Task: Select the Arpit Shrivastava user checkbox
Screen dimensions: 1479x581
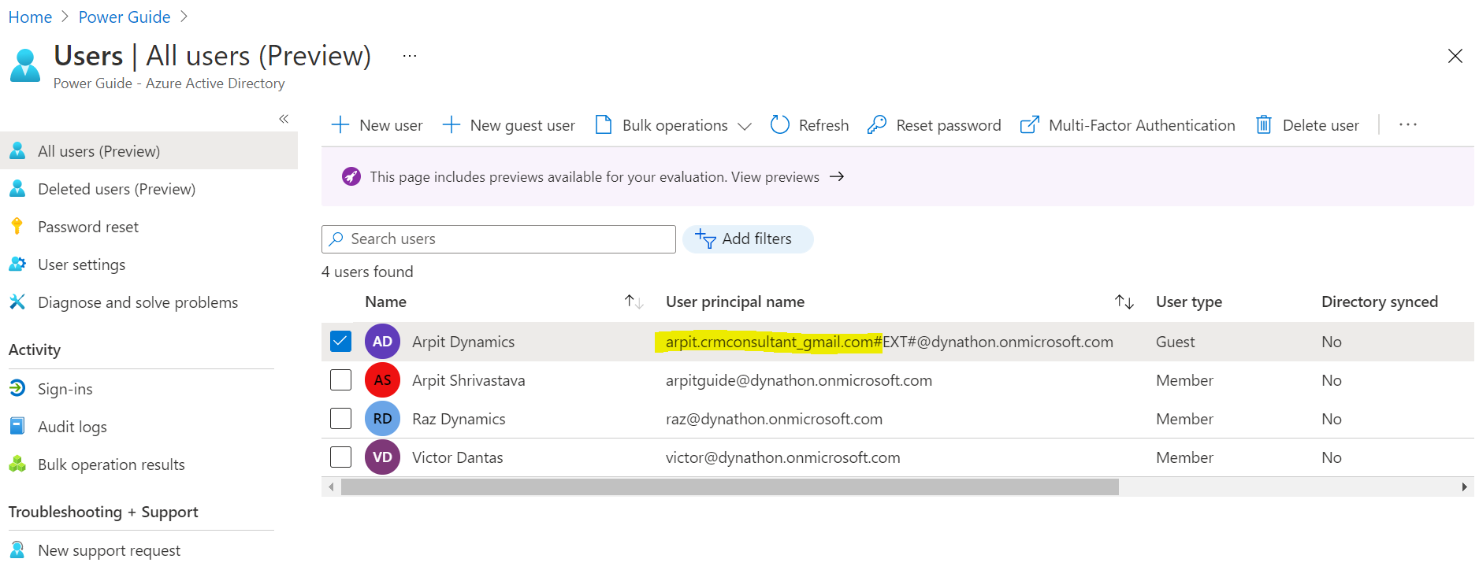Action: (340, 380)
